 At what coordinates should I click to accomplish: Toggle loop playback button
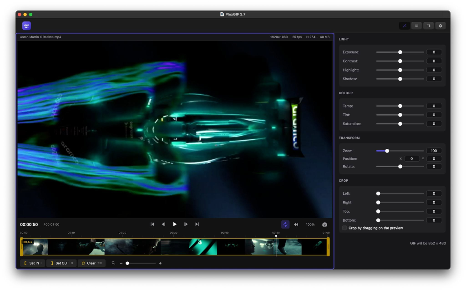click(285, 224)
